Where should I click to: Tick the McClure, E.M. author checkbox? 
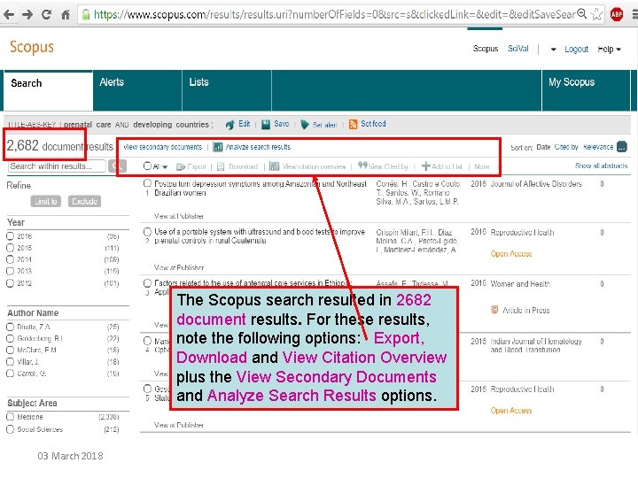pos(10,350)
